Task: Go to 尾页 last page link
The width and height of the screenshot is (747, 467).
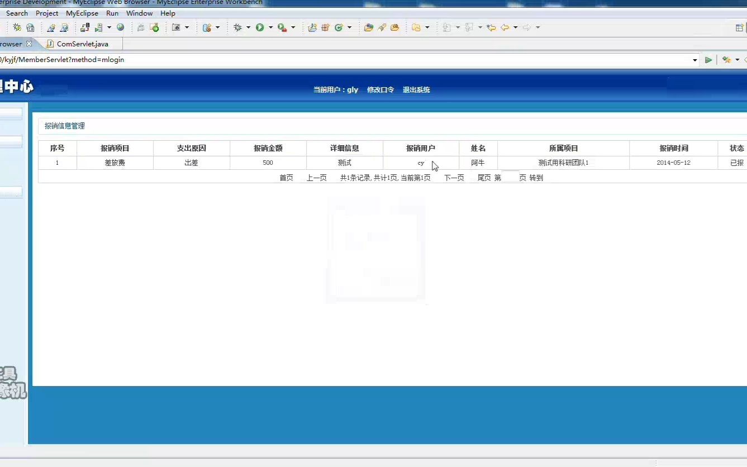Action: tap(484, 178)
